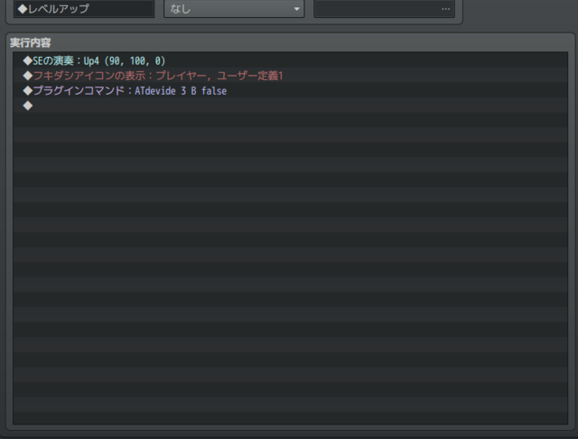Select the レベルアップ list entry
The width and height of the screenshot is (578, 439).
(84, 9)
